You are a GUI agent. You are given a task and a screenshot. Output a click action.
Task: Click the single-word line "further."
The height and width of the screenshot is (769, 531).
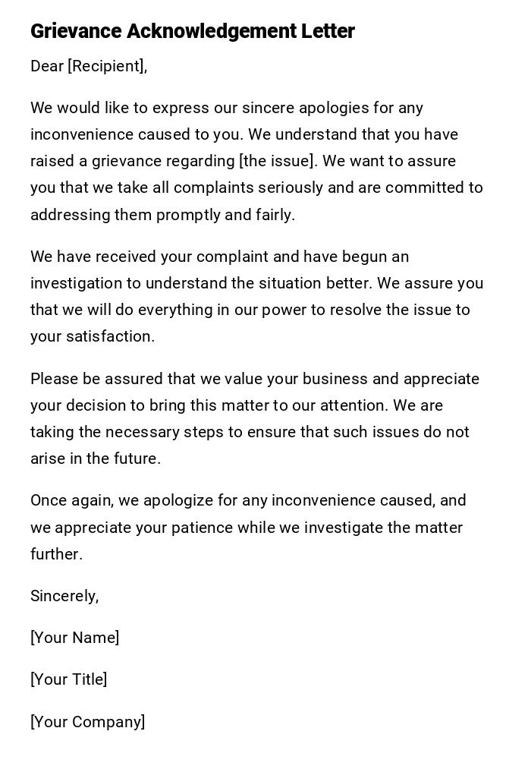[56, 555]
